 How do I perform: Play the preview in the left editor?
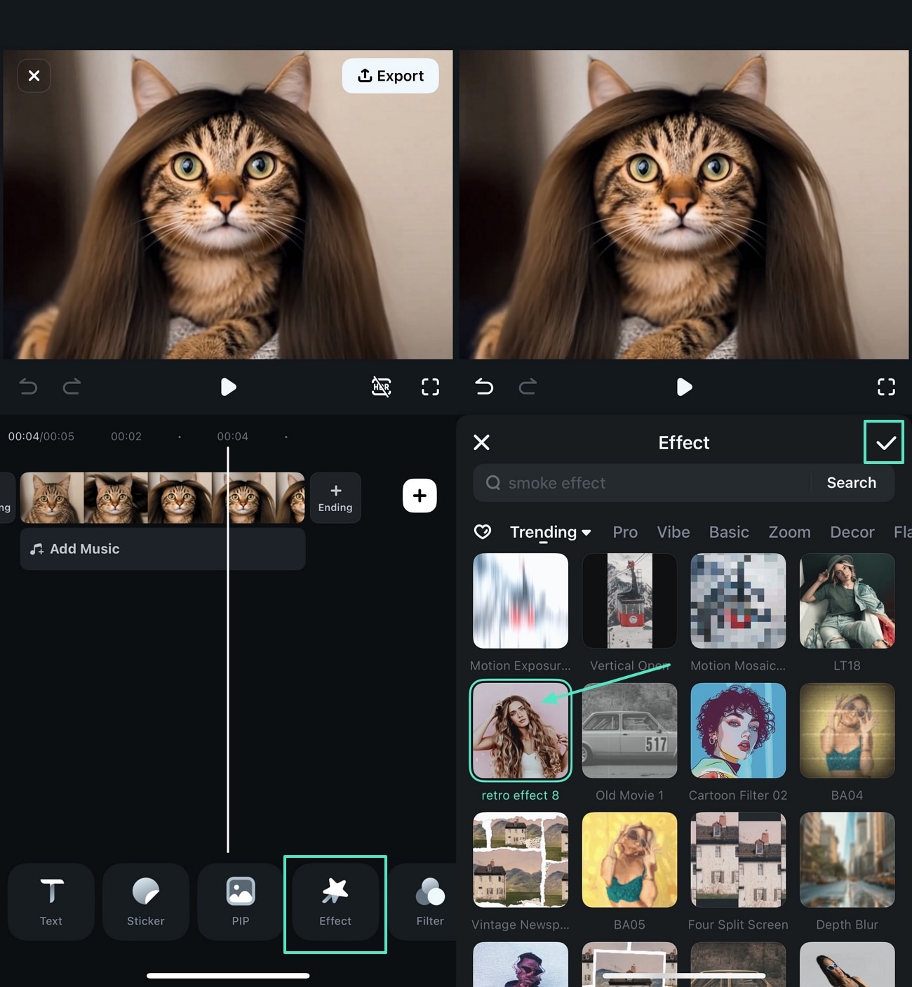coord(228,387)
